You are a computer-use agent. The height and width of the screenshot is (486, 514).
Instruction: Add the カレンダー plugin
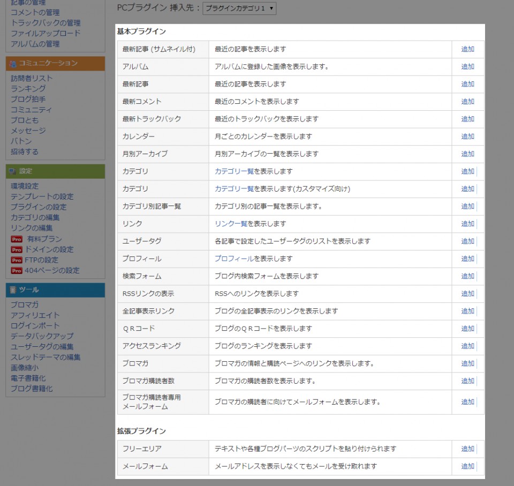coord(467,136)
